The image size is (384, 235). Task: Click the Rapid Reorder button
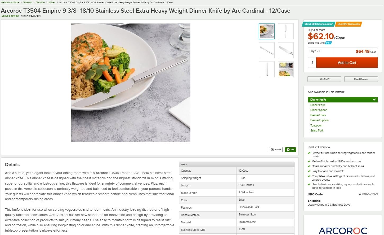pos(361,79)
